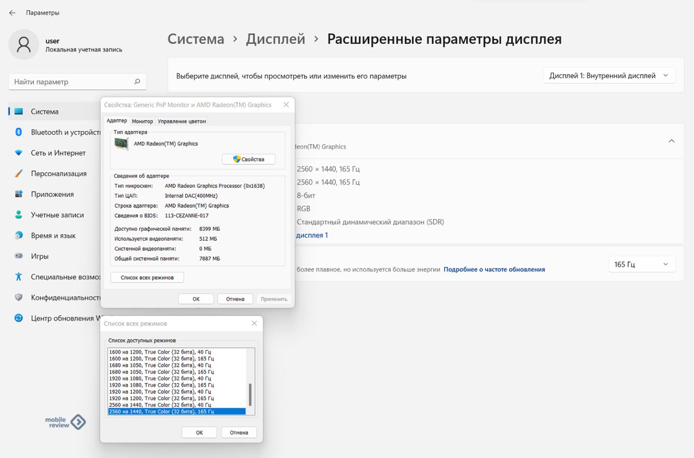Click Отмена in the adapter properties dialog
Viewport: 694px width, 458px height.
coord(235,299)
